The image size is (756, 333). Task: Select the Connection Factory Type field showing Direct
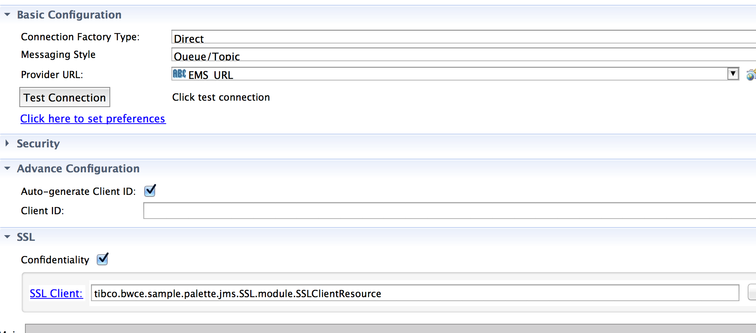click(x=463, y=37)
